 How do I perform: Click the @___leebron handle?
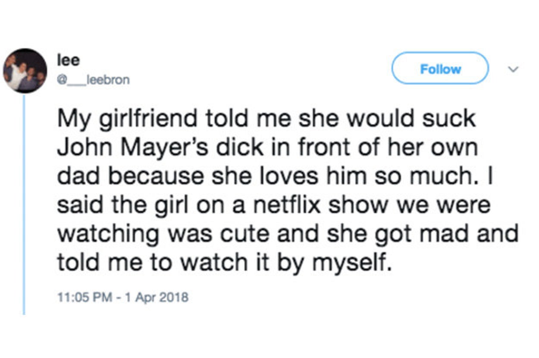tap(94, 80)
